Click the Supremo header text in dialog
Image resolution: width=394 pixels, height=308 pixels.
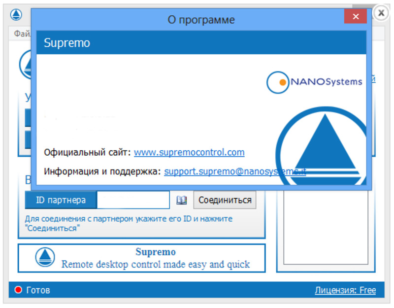point(67,43)
